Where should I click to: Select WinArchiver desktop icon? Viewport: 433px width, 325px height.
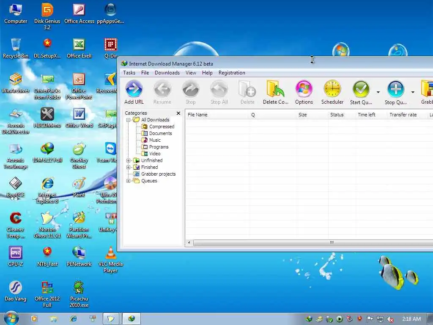tap(16, 83)
